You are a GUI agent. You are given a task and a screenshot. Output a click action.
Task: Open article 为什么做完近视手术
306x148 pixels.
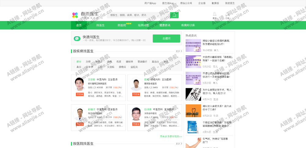[217, 92]
